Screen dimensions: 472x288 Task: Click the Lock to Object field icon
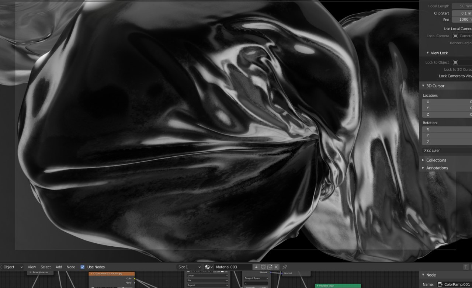455,62
